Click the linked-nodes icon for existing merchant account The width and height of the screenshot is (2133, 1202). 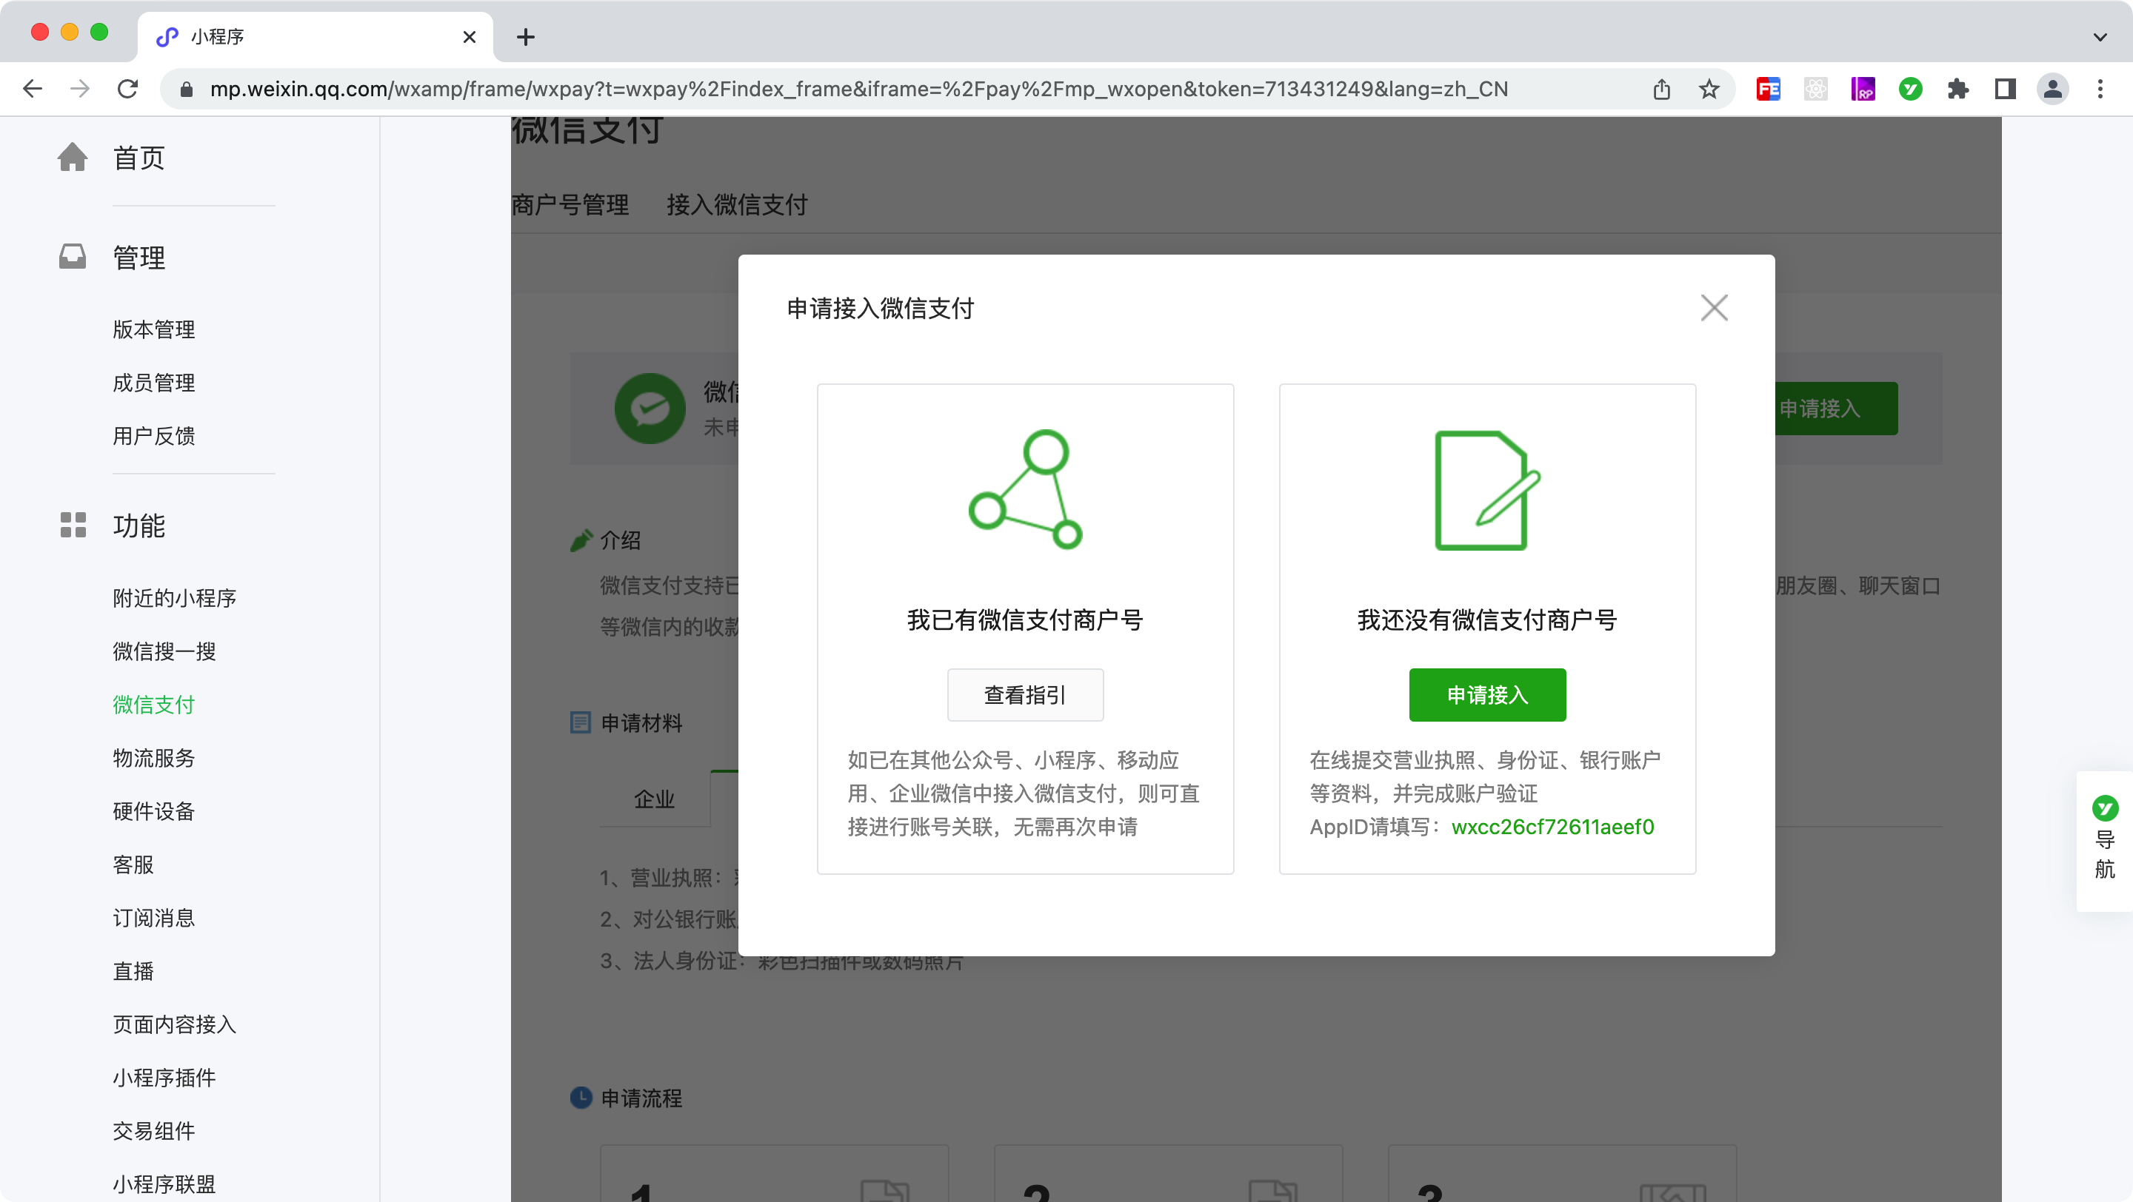pyautogui.click(x=1025, y=489)
